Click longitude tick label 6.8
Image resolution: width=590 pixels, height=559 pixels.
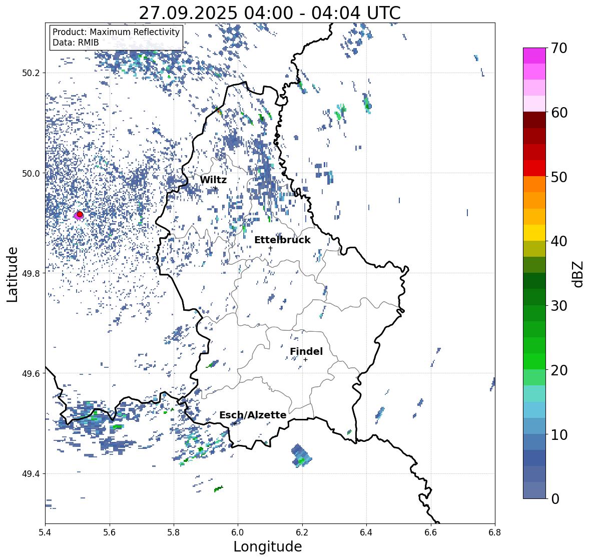(495, 532)
